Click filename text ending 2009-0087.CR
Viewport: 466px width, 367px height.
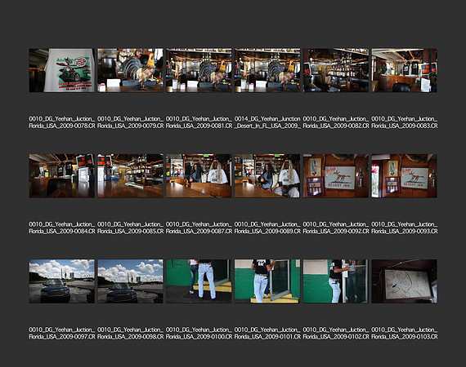[x=199, y=228]
